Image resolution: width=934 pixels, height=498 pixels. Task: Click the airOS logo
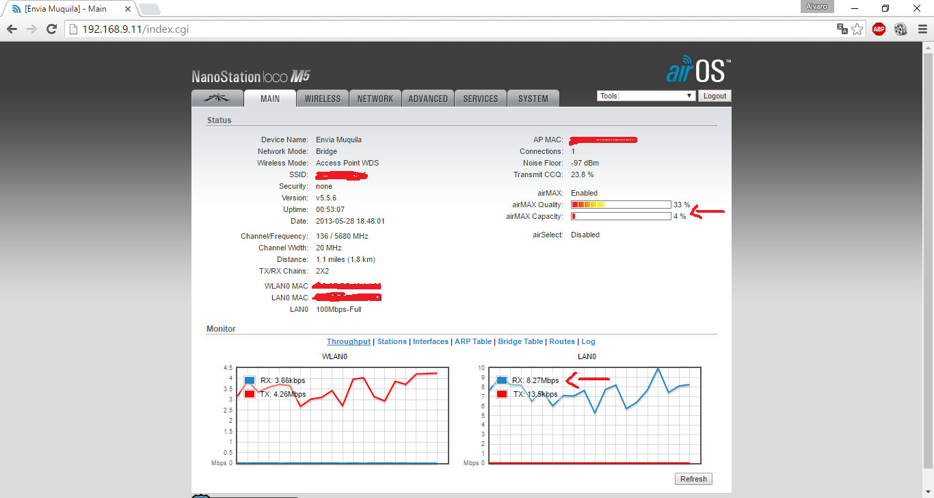pyautogui.click(x=698, y=71)
